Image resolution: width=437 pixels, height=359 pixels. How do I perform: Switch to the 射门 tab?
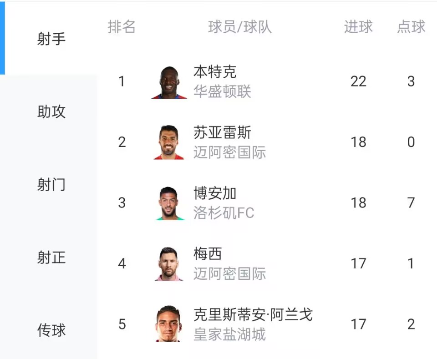tap(51, 185)
